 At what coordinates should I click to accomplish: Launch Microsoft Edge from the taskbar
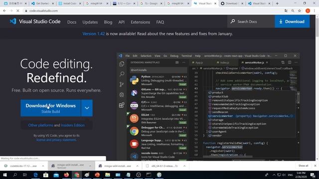(x=35, y=175)
